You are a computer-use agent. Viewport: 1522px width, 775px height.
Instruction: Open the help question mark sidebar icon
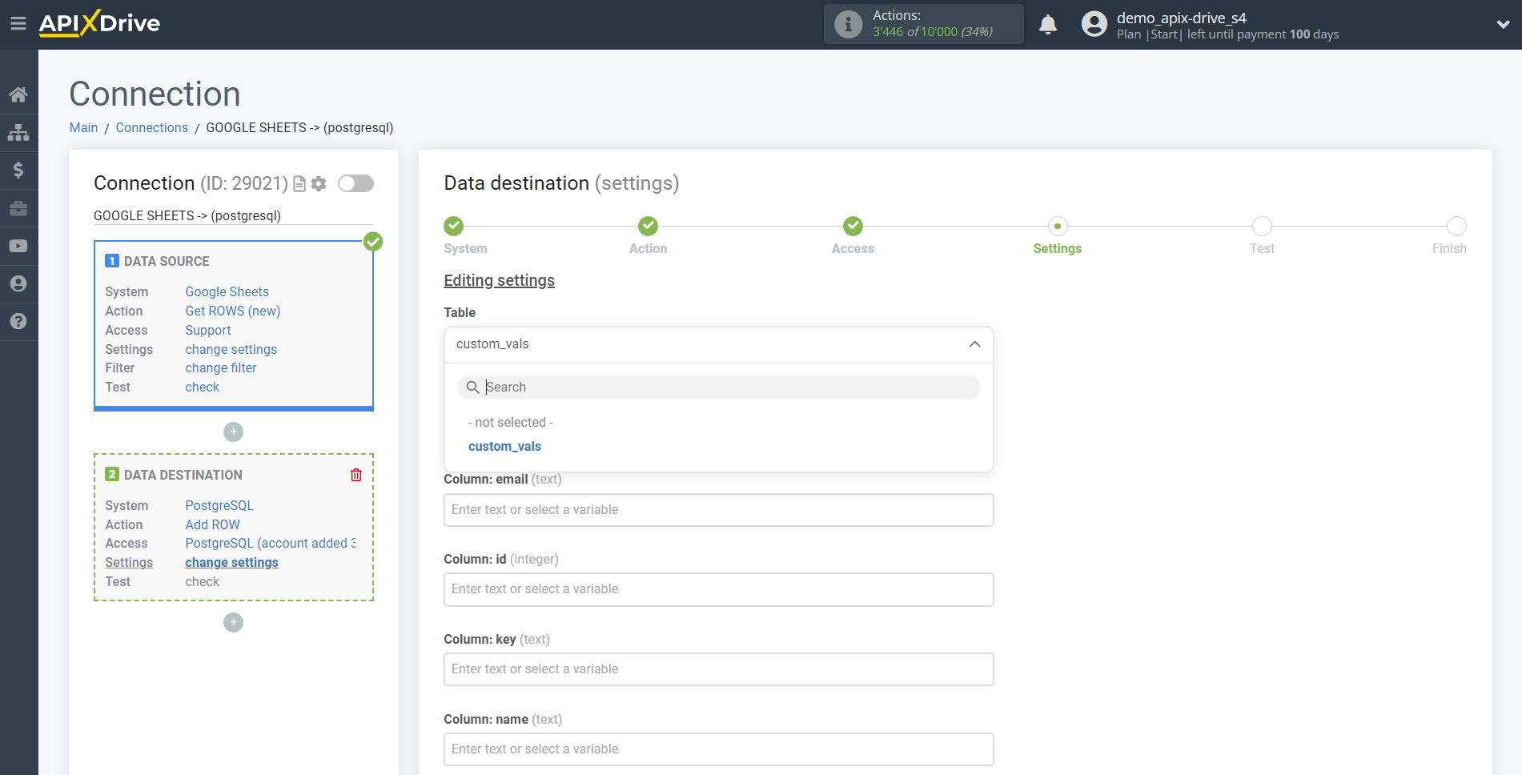[x=18, y=321]
